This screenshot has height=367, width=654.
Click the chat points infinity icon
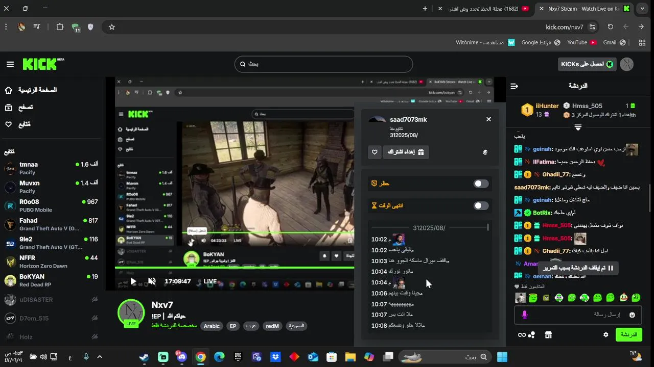[x=522, y=335]
